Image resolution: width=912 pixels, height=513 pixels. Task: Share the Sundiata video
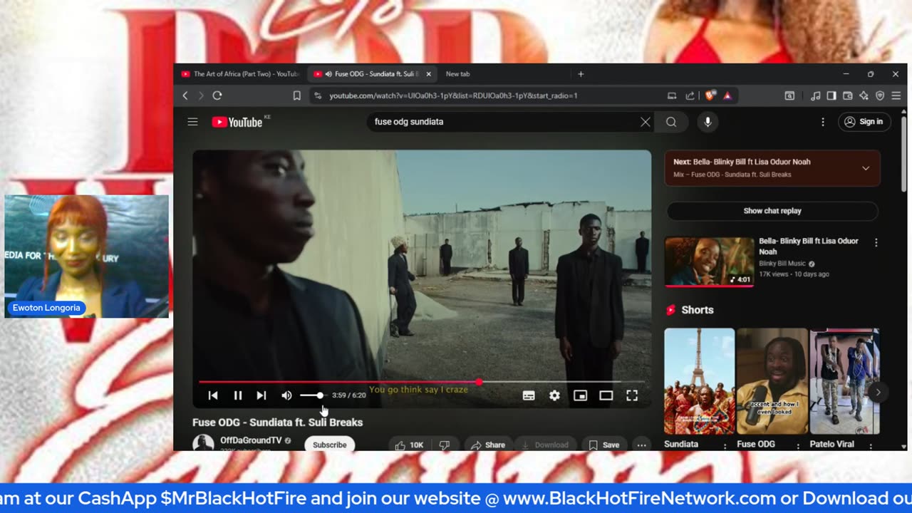click(488, 445)
